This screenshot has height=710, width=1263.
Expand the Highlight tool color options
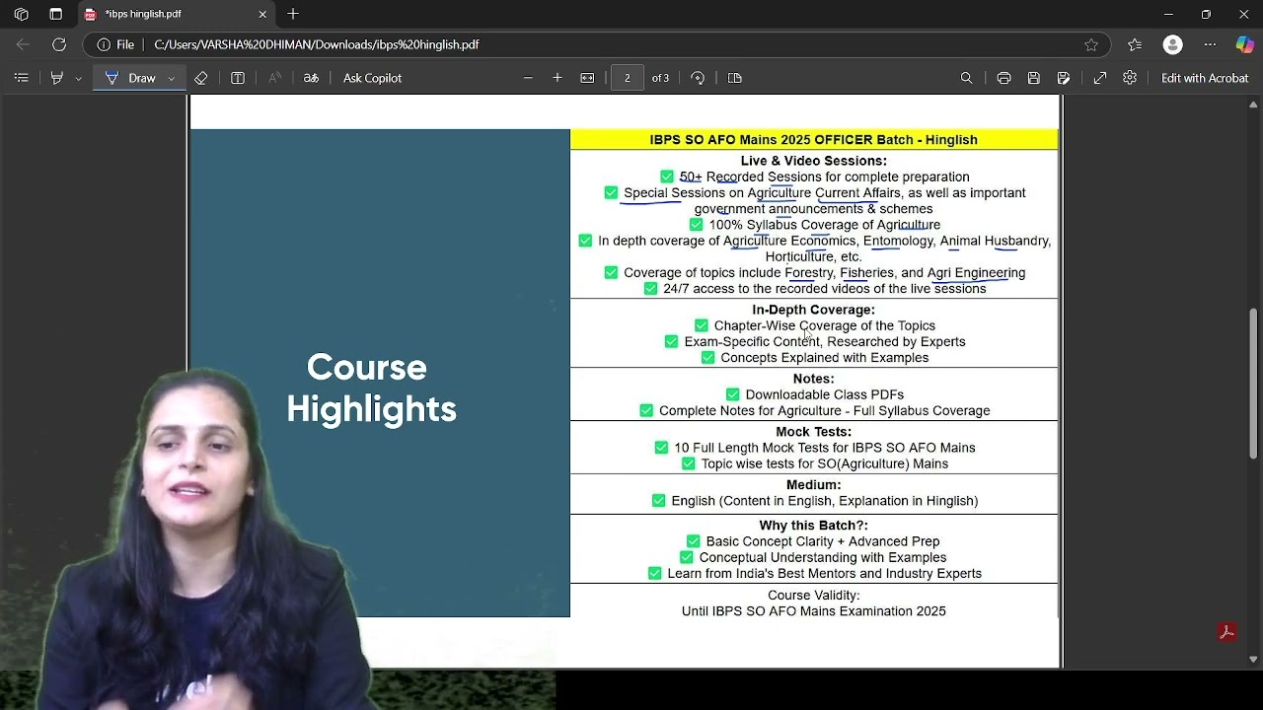coord(78,78)
